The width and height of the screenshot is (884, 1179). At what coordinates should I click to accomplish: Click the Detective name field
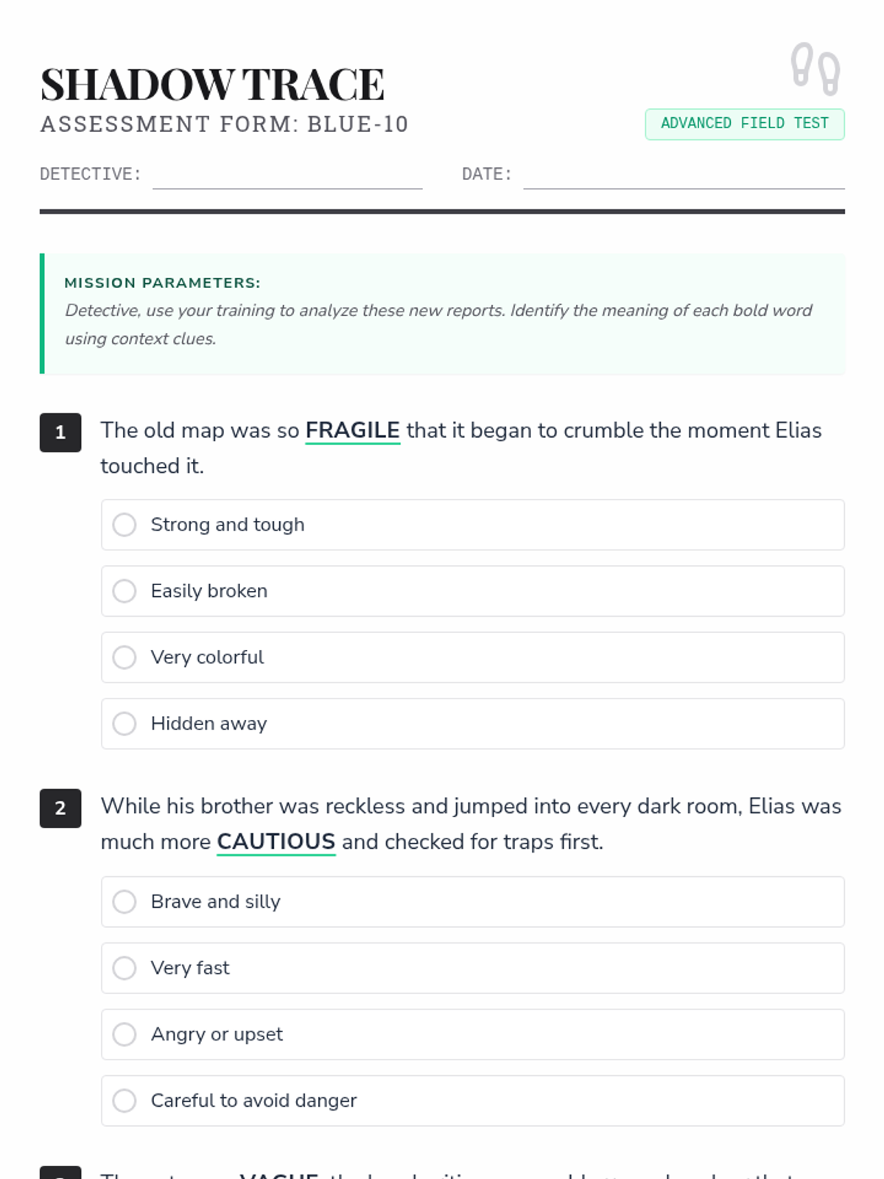(x=287, y=177)
